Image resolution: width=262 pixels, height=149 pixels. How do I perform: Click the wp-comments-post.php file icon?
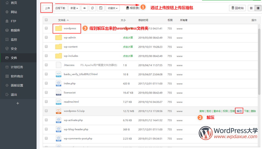click(x=59, y=138)
